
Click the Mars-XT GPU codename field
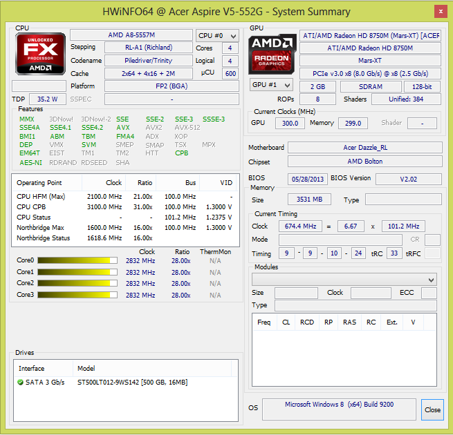(x=370, y=61)
